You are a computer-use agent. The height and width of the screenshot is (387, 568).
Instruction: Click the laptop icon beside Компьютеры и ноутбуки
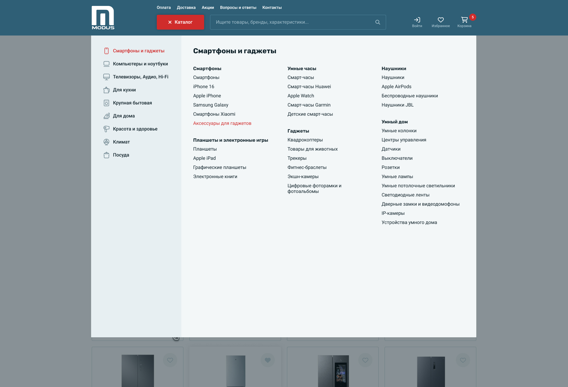[x=106, y=64]
